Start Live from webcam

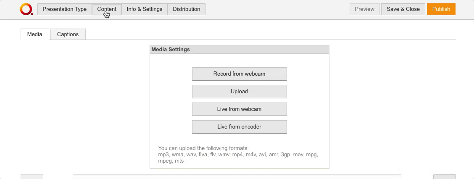tap(239, 109)
